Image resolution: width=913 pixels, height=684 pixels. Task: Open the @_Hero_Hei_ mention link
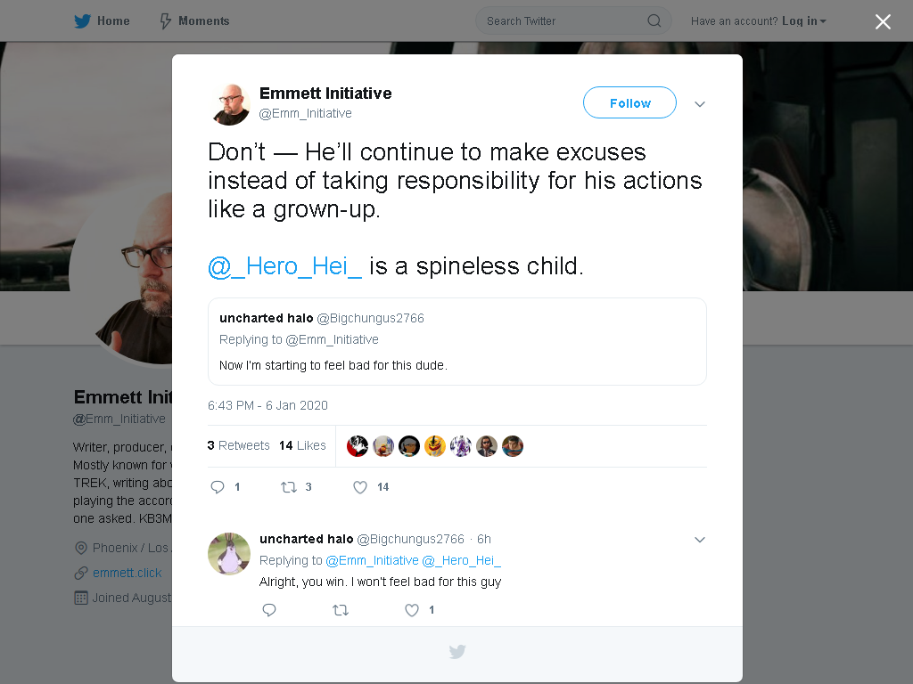(x=284, y=266)
